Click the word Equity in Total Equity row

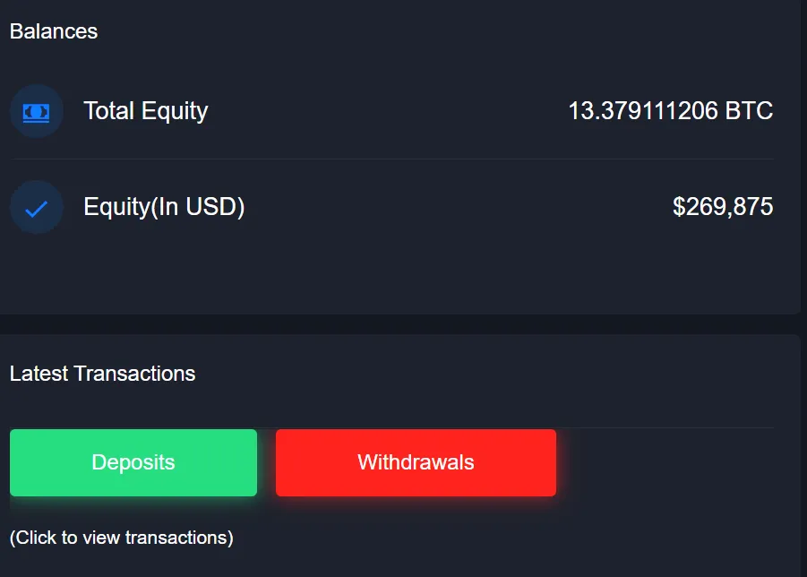click(x=175, y=111)
